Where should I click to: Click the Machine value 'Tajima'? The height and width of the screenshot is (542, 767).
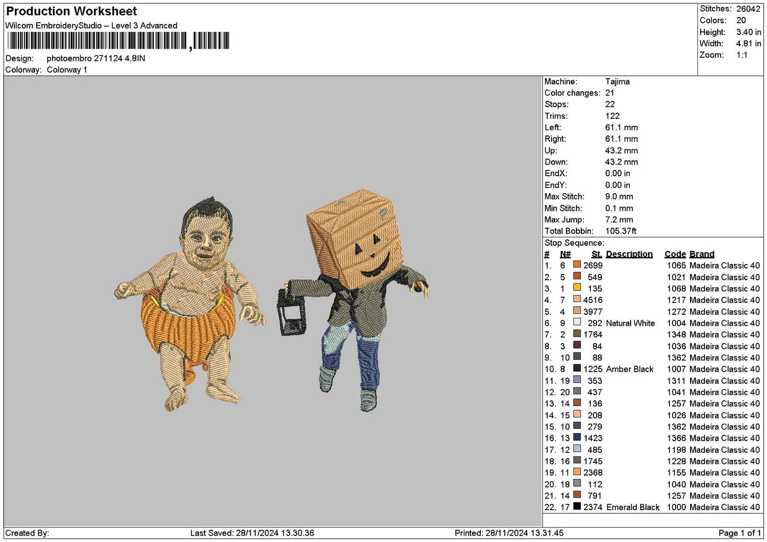tap(617, 82)
